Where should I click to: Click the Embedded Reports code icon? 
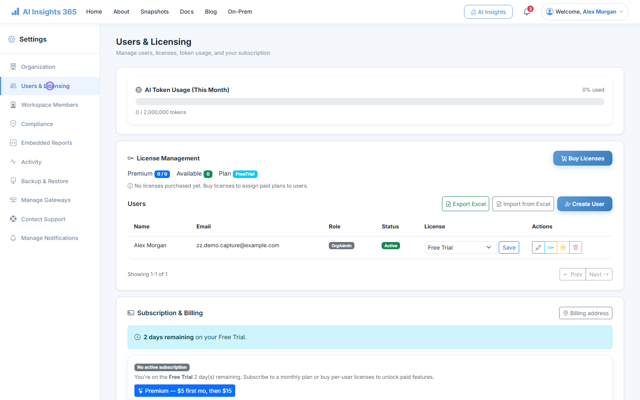click(13, 143)
